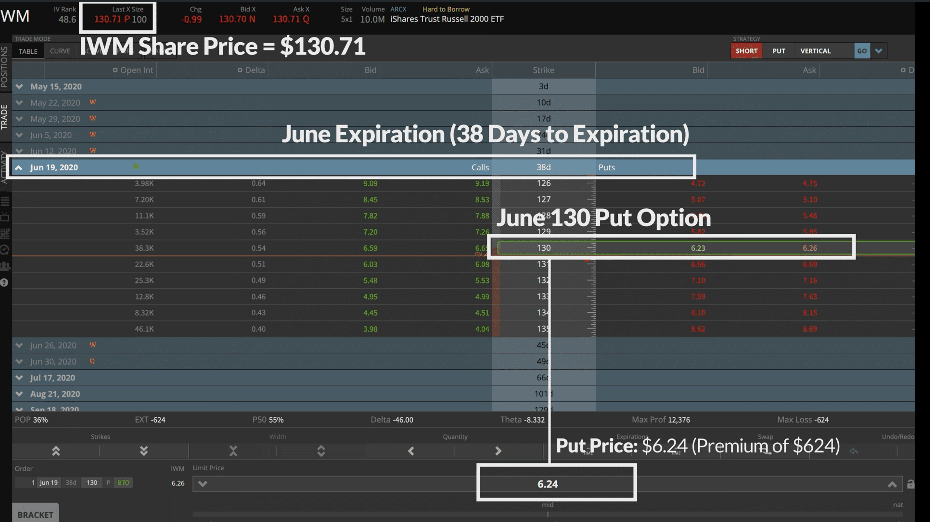
Task: Open the help question mark icon
Action: point(4,283)
